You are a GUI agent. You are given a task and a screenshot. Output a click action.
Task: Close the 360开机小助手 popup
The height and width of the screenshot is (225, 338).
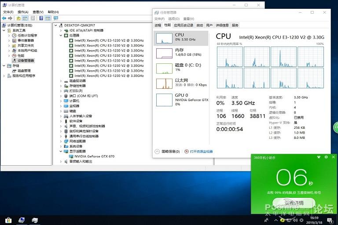coord(333,157)
